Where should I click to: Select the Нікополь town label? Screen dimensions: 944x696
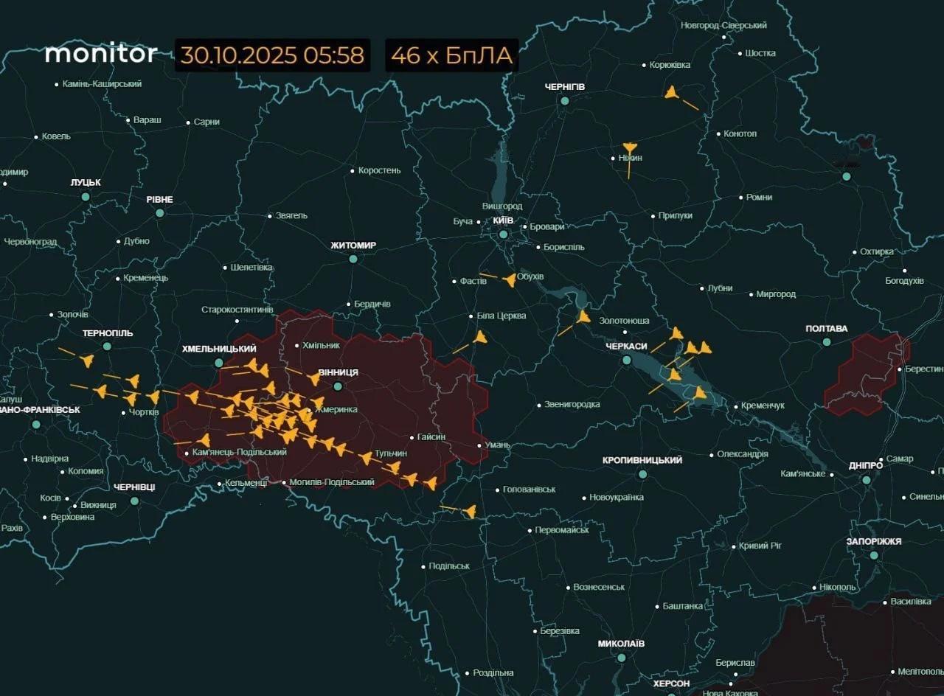(x=838, y=587)
